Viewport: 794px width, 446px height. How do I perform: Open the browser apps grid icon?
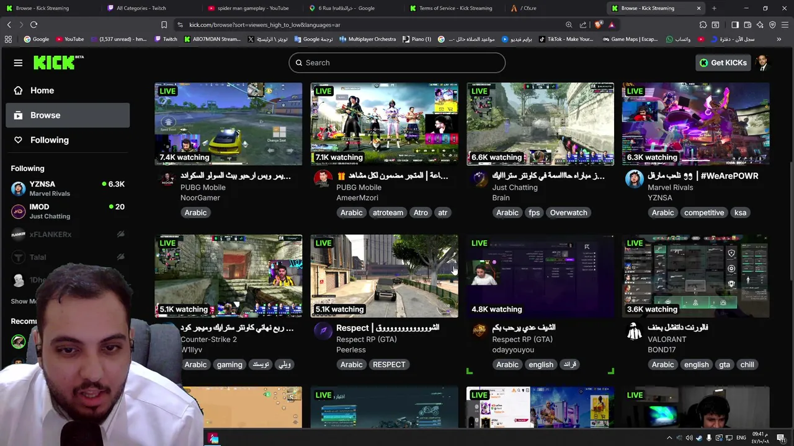(8, 39)
